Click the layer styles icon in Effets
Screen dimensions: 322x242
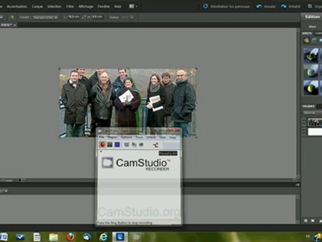[x=314, y=41]
